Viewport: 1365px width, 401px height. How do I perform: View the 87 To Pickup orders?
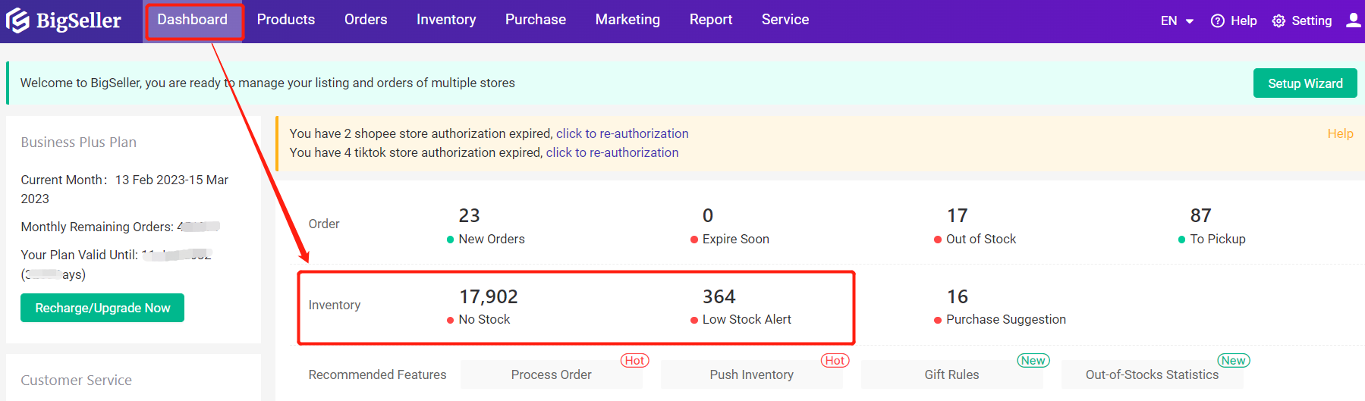click(x=1212, y=226)
